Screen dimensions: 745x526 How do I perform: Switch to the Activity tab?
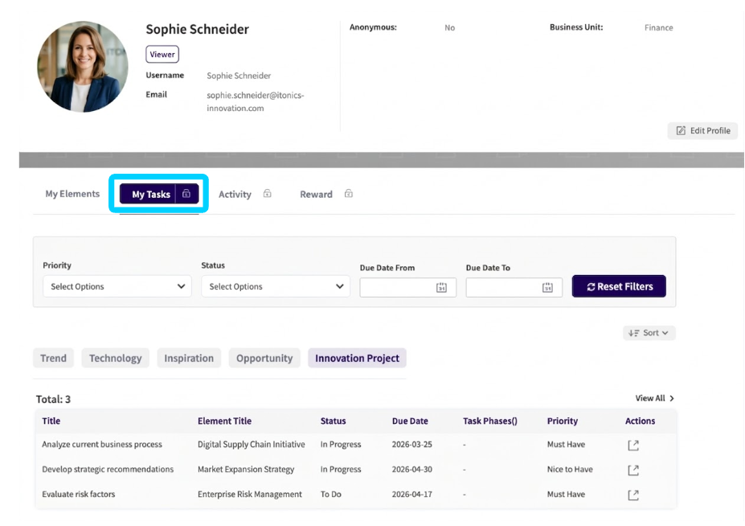pos(235,195)
